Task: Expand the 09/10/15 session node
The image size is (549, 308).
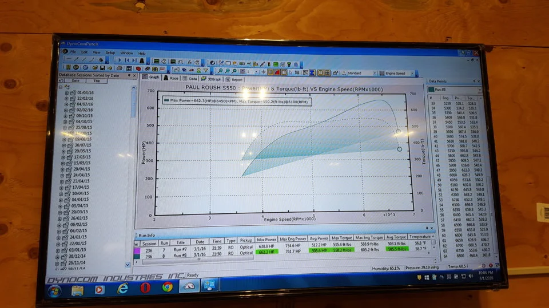Action: tap(65, 116)
